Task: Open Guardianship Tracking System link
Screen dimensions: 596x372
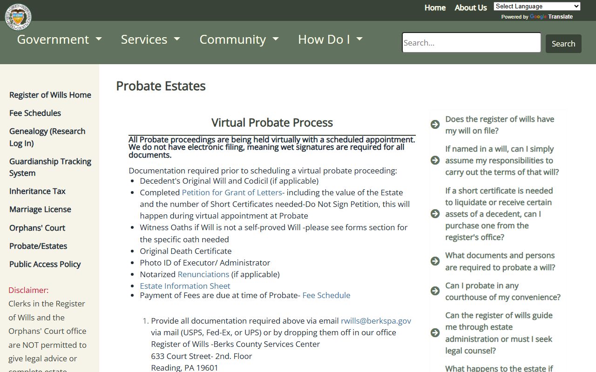Action: 50,167
